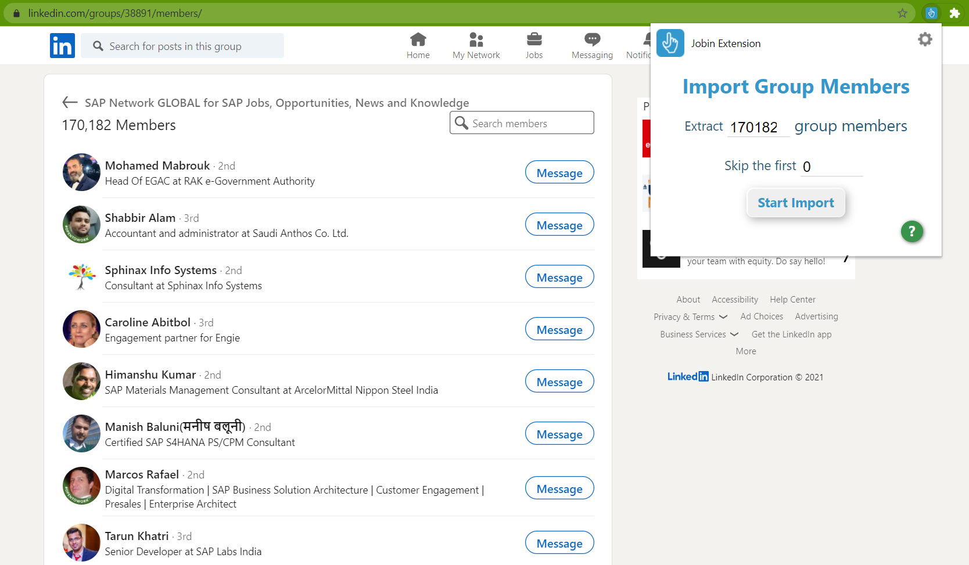Open Tarun Khatri's profile photo
This screenshot has width=969, height=565.
81,542
